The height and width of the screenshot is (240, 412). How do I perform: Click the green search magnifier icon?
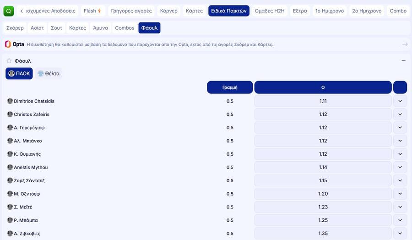pyautogui.click(x=9, y=11)
